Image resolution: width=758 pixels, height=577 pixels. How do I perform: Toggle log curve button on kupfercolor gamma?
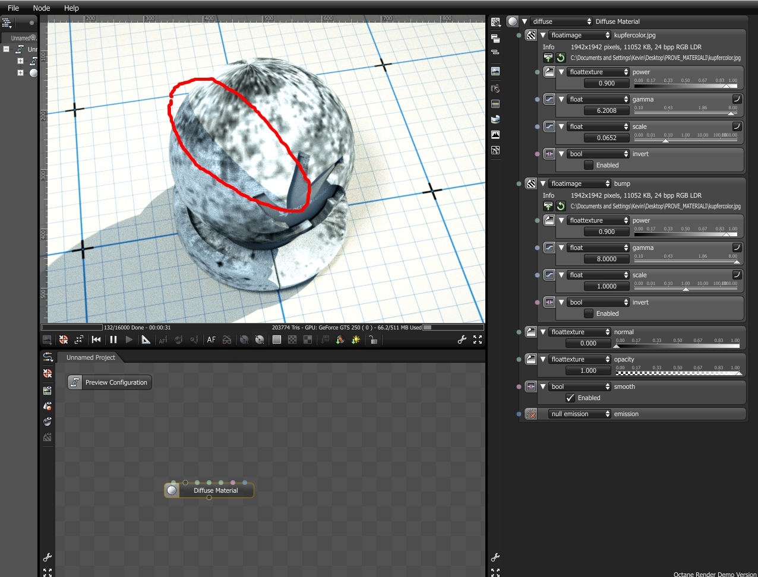point(737,99)
